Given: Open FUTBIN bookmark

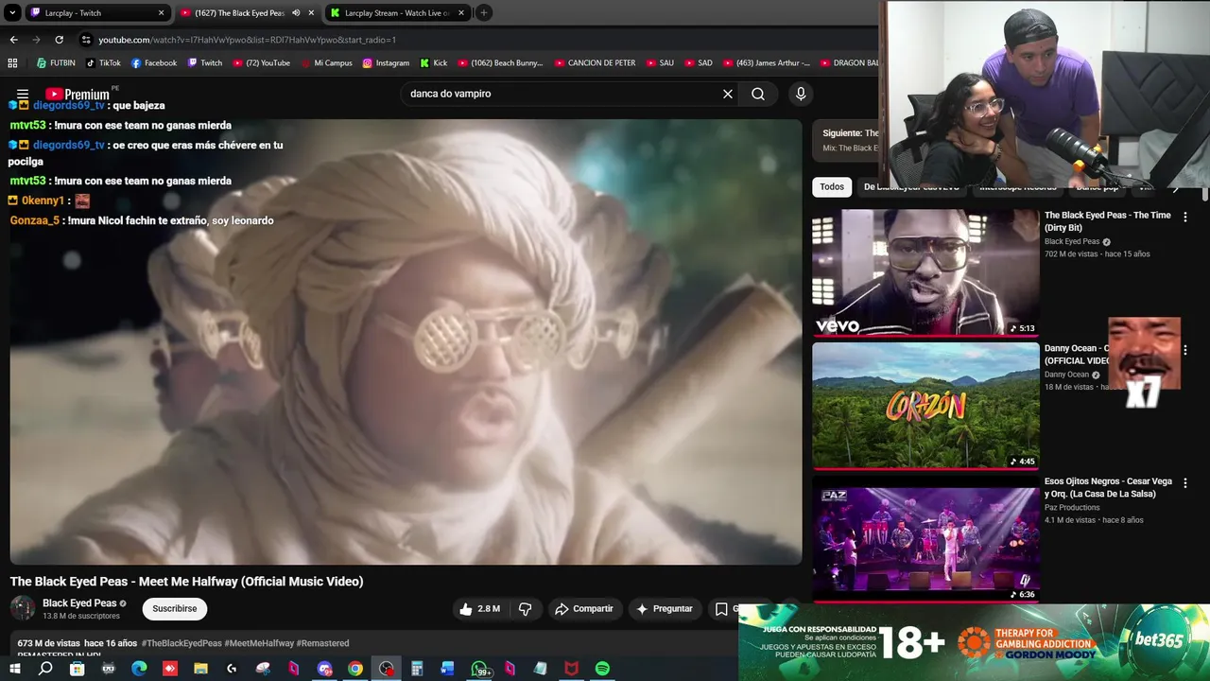Looking at the screenshot, I should click(56, 63).
